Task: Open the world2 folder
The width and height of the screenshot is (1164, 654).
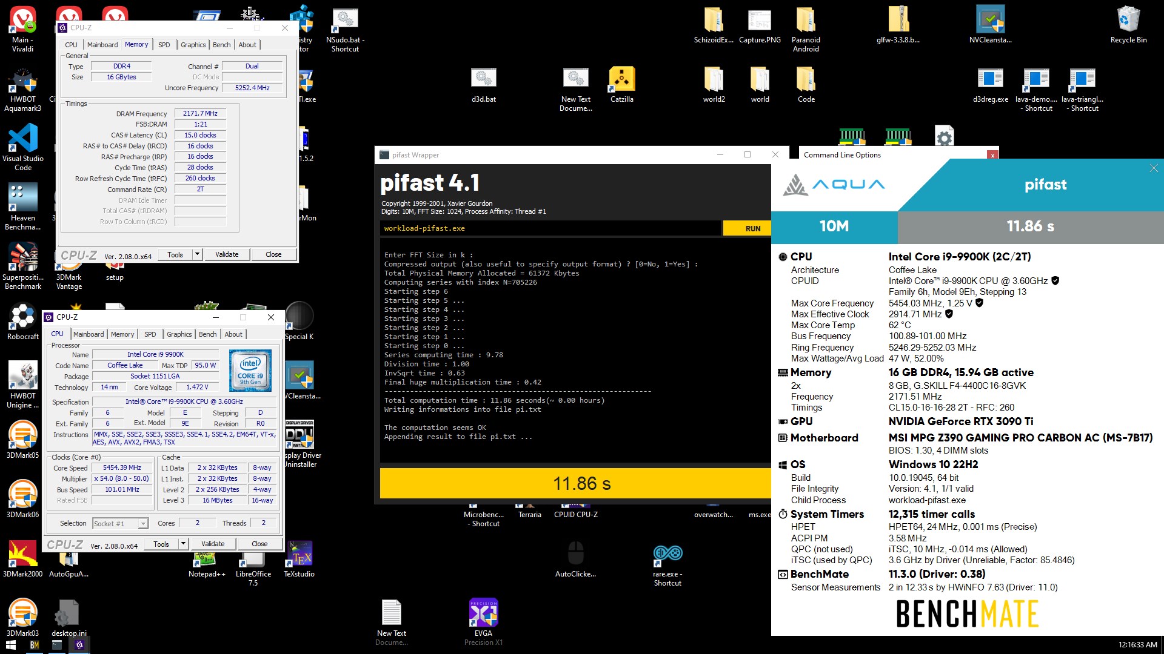Action: 714,85
